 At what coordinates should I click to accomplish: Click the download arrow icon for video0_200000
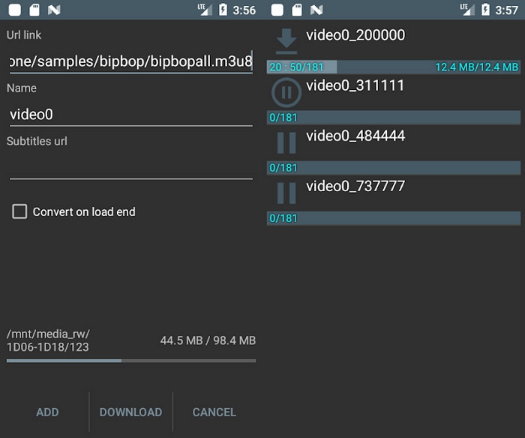(286, 41)
